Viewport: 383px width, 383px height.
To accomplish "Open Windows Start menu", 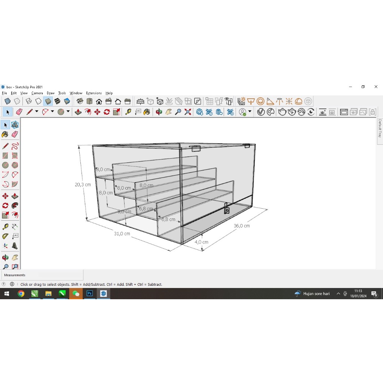I will [x=7, y=294].
